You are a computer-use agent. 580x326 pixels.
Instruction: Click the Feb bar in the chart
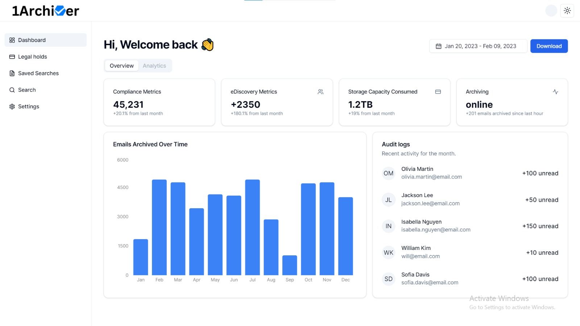click(159, 227)
